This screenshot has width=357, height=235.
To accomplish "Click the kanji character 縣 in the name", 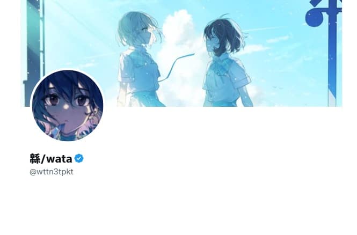I will [35, 159].
